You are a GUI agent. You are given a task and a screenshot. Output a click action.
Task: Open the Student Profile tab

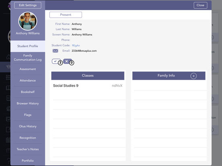[28, 46]
